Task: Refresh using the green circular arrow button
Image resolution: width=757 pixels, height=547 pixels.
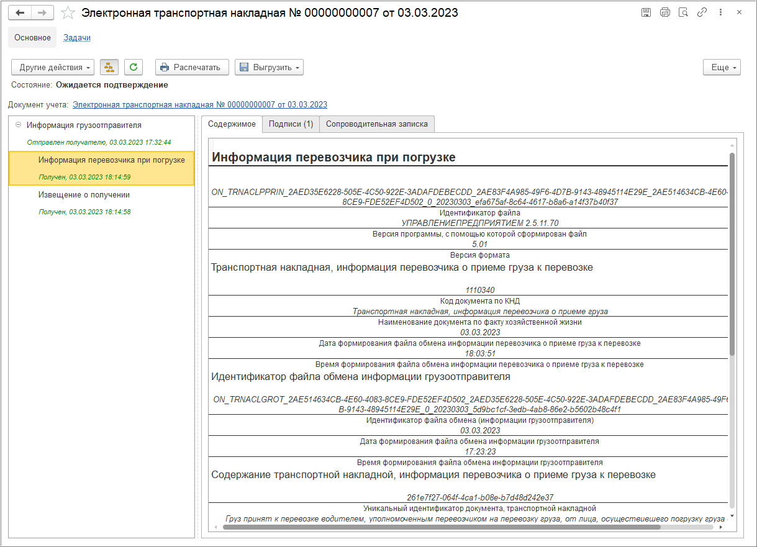Action: point(134,67)
